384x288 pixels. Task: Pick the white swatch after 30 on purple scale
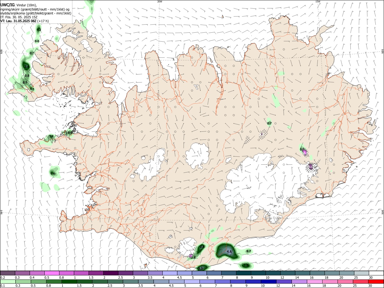click(376, 273)
